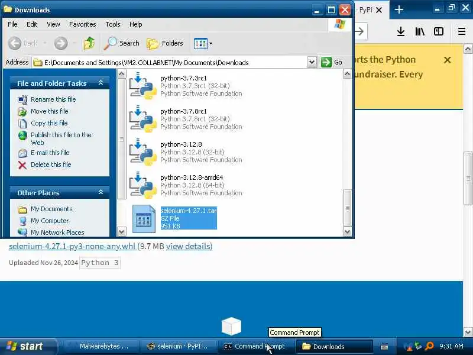This screenshot has height=355, width=473.
Task: Select the python-3.12.8 32-bit installer icon
Action: pyautogui.click(x=143, y=152)
